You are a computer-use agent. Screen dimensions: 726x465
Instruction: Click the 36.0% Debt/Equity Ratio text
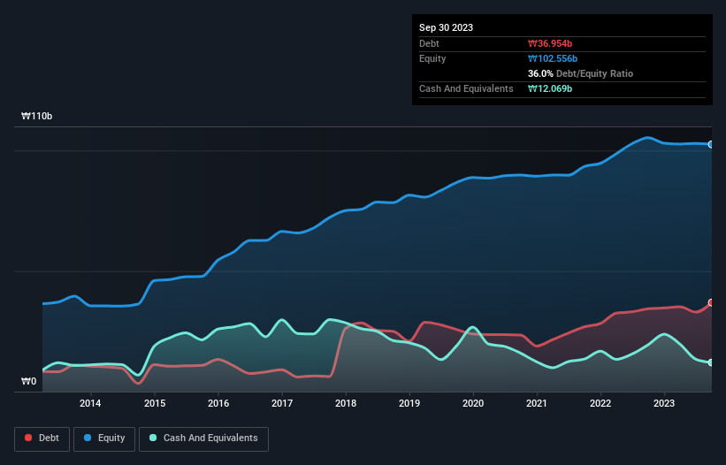(x=580, y=73)
